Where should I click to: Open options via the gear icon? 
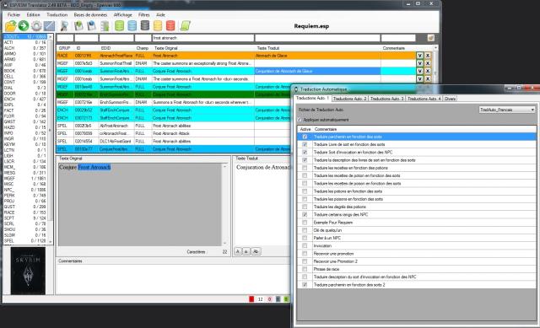point(36,26)
